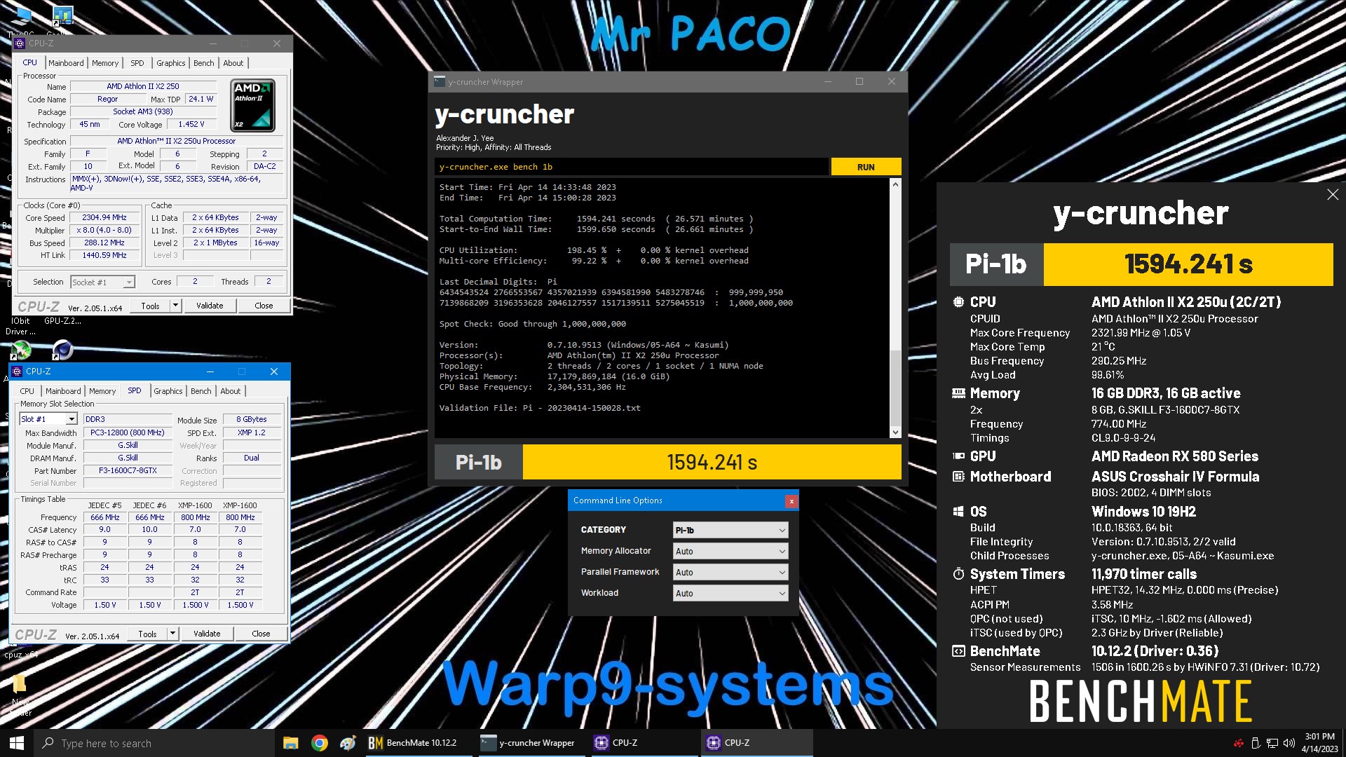
Task: Click the Windows OS icon in BenchMate panel
Action: (x=958, y=512)
